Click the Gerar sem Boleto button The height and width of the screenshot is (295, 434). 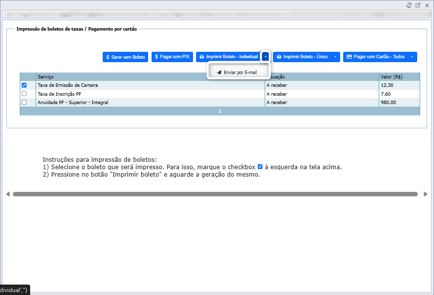tap(125, 57)
